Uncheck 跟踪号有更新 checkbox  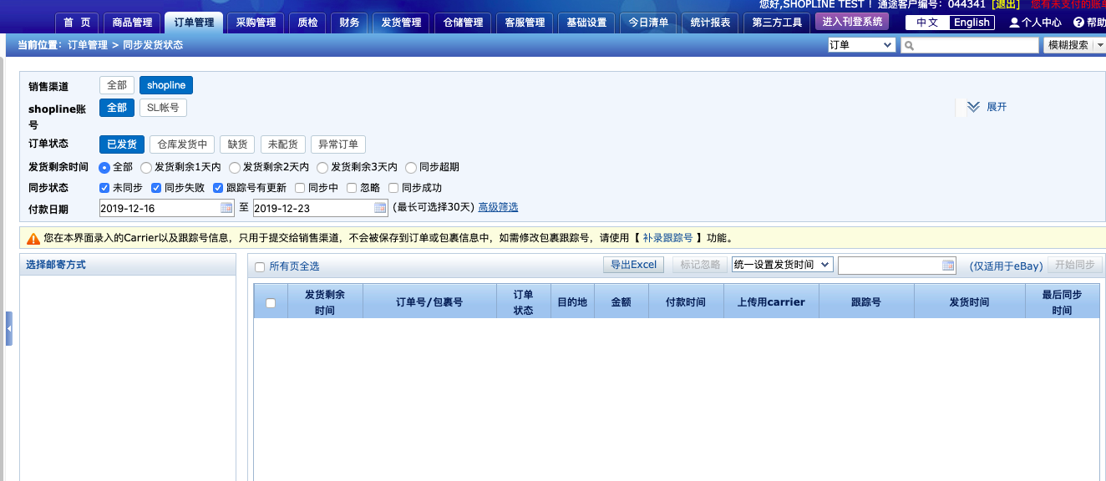pyautogui.click(x=218, y=188)
